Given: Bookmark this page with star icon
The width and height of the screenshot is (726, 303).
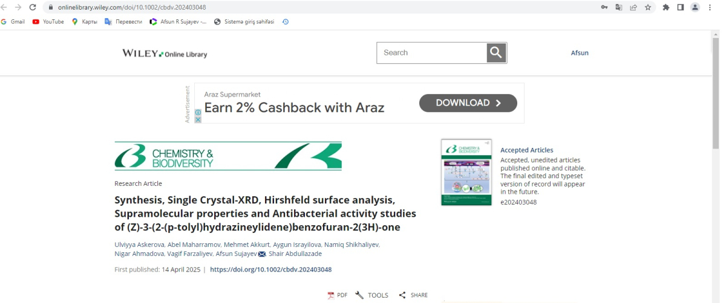Looking at the screenshot, I should tap(648, 7).
